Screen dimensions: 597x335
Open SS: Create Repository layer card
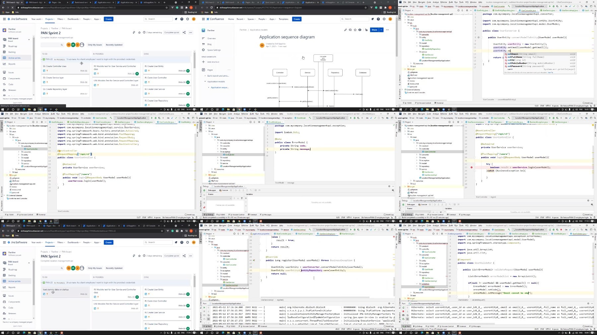[65, 91]
